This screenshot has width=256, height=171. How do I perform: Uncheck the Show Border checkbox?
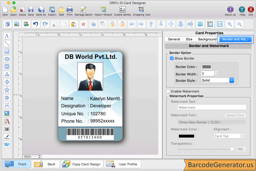click(x=172, y=58)
